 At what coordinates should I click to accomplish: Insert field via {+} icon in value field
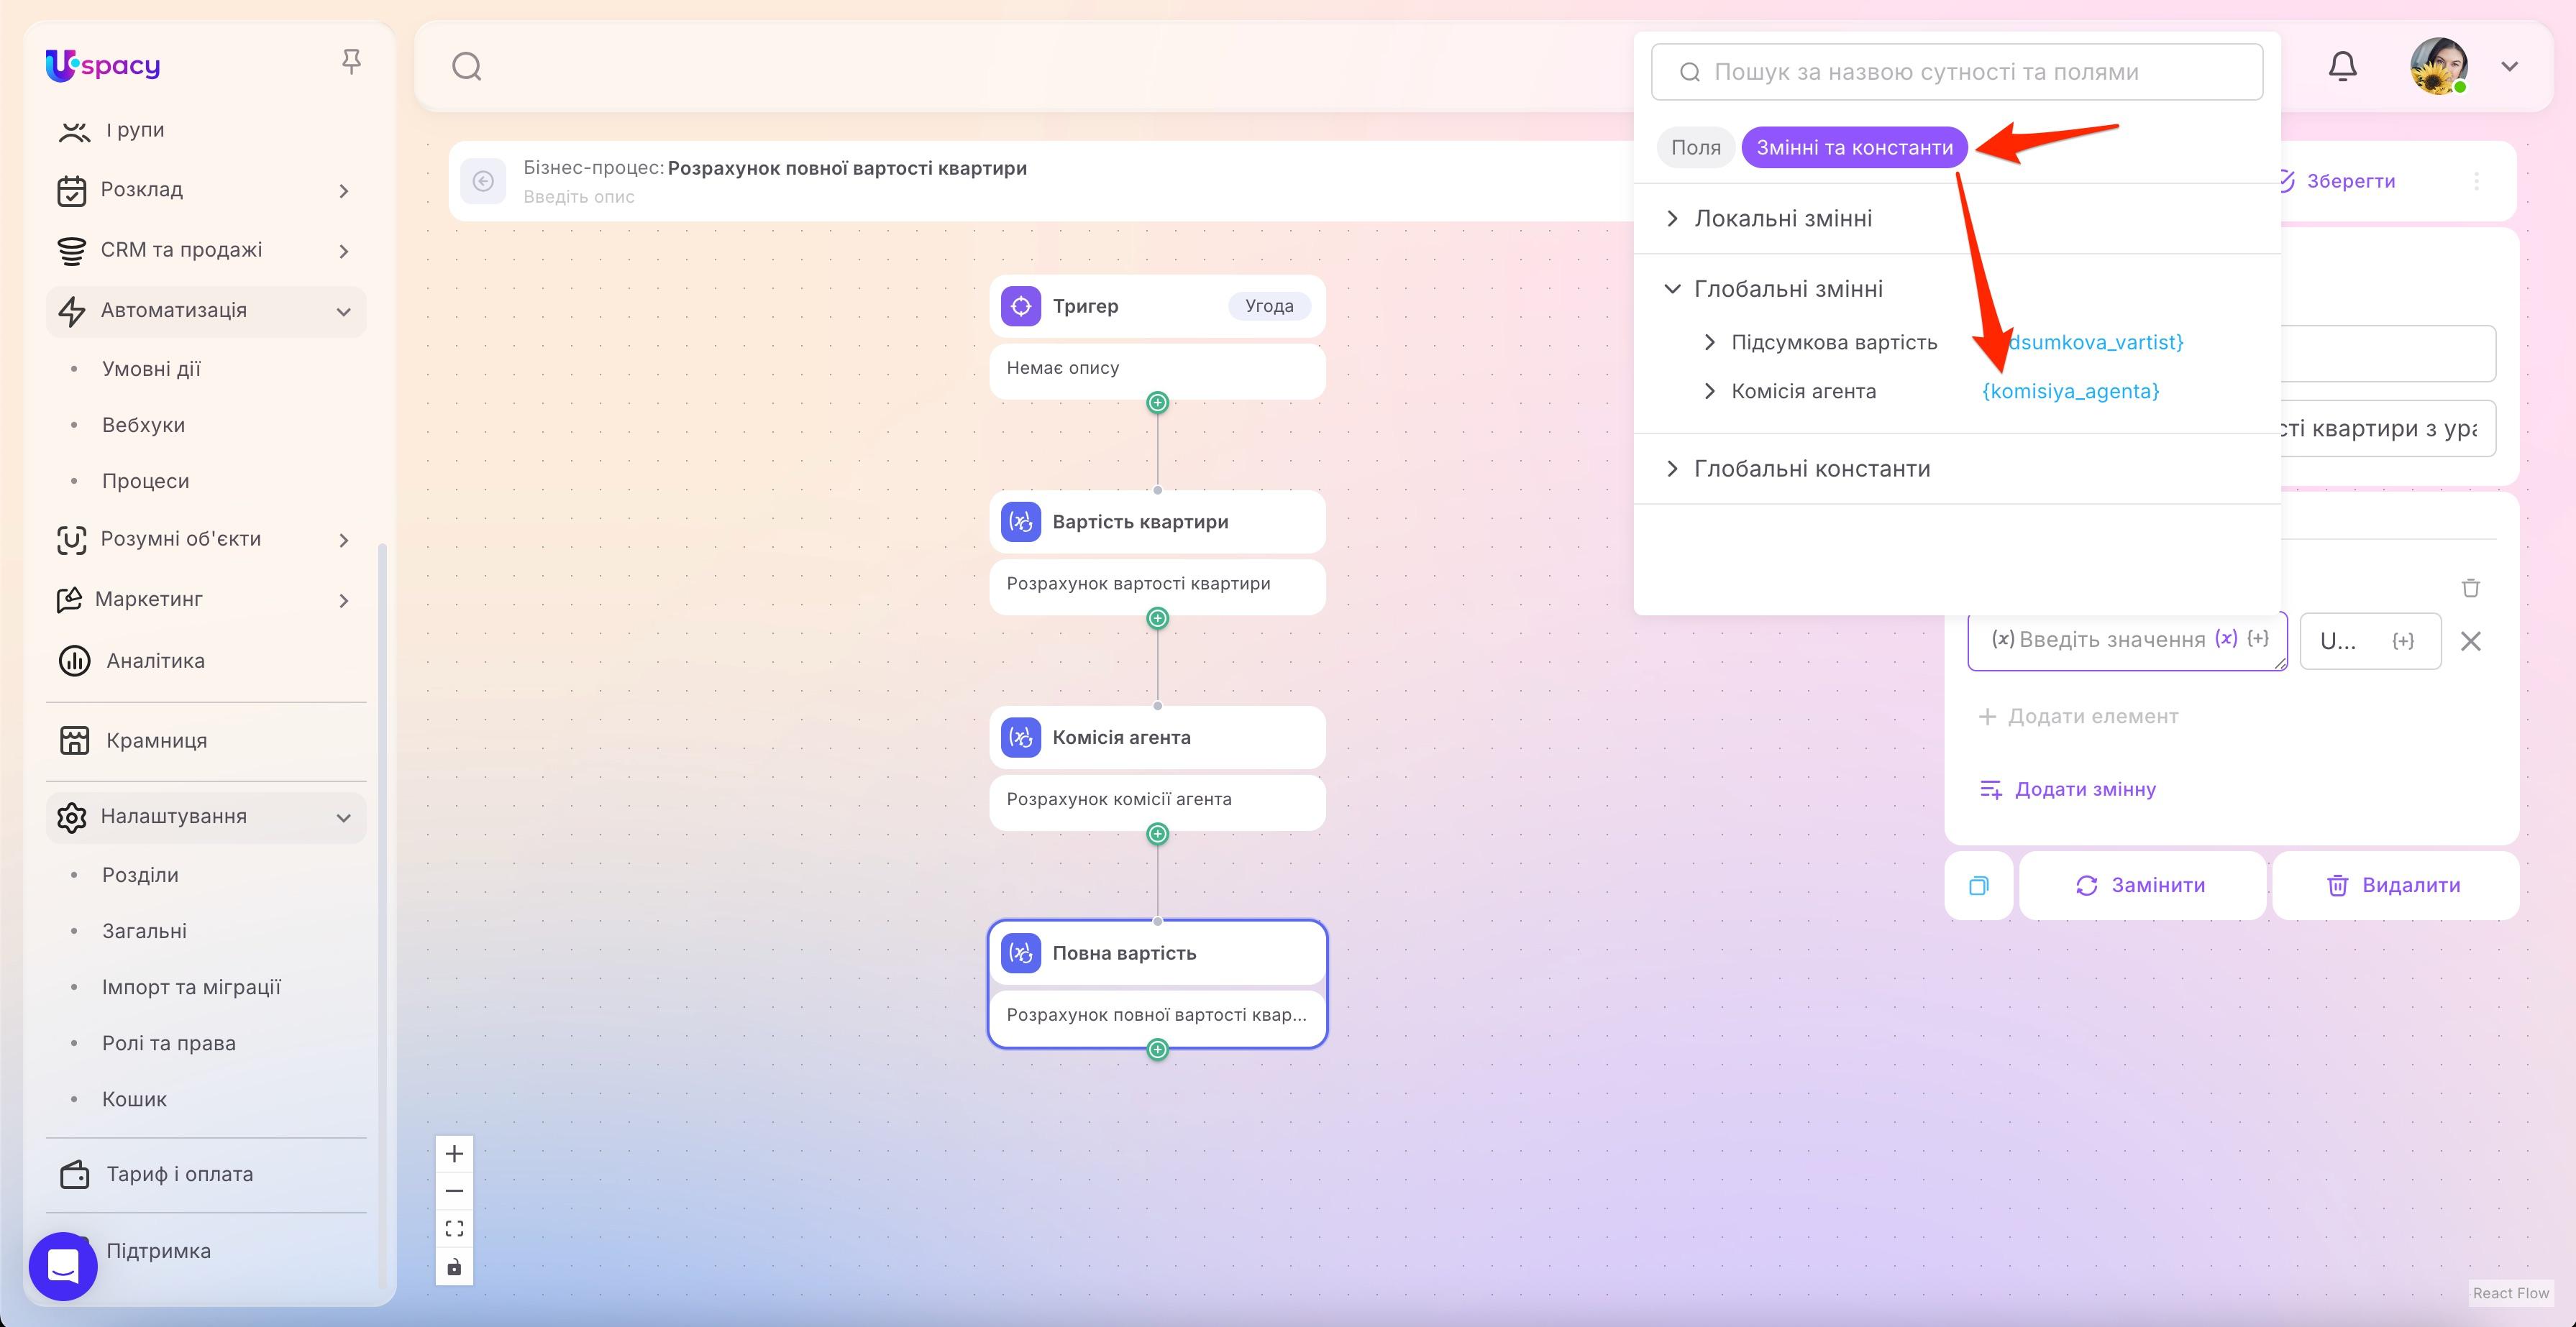(2258, 638)
